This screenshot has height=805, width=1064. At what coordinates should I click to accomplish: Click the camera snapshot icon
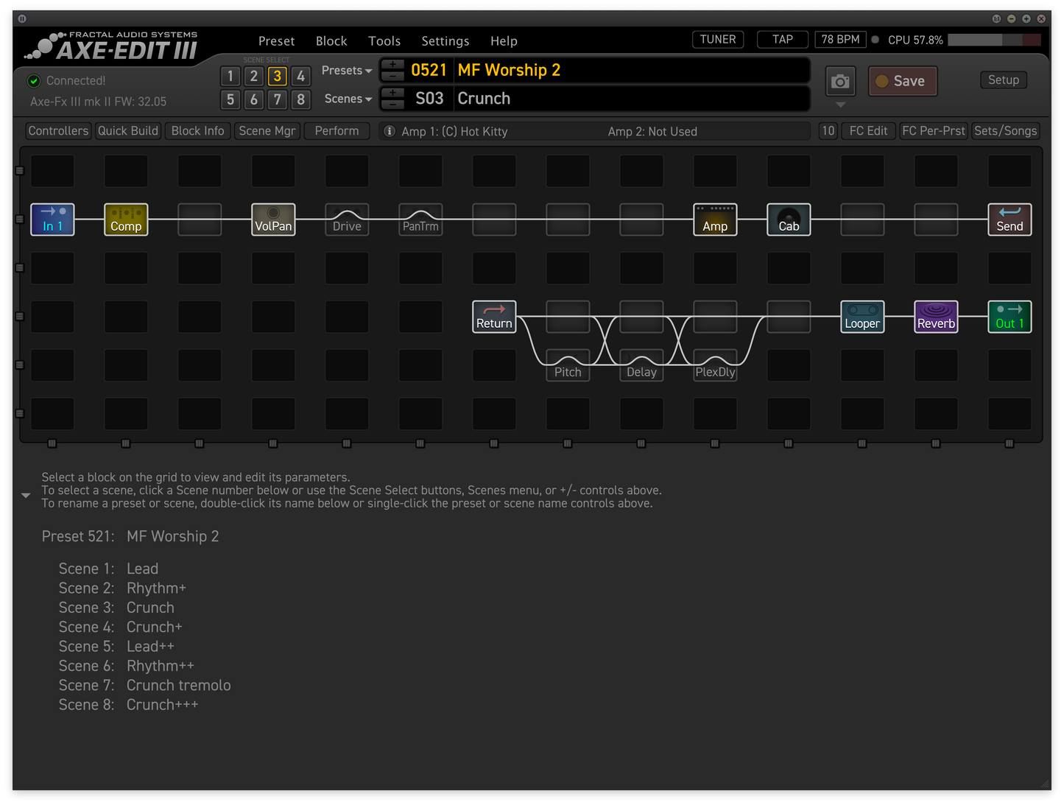point(840,82)
